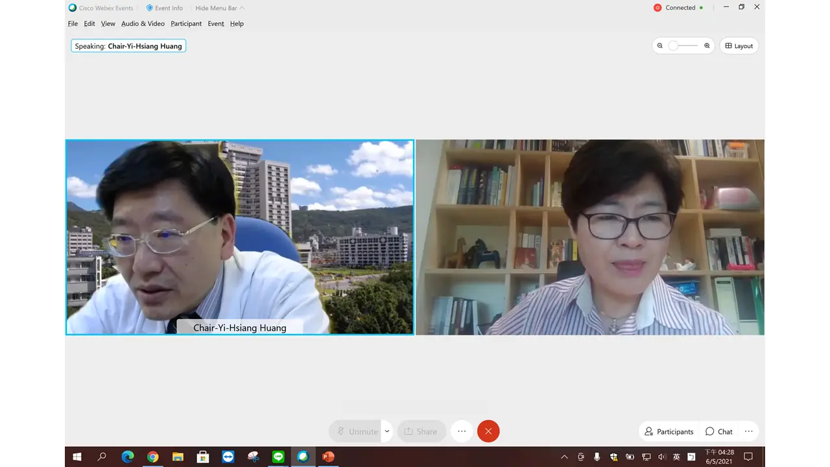This screenshot has width=830, height=467.
Task: Open more panel options ellipsis at bottom right
Action: pyautogui.click(x=748, y=431)
